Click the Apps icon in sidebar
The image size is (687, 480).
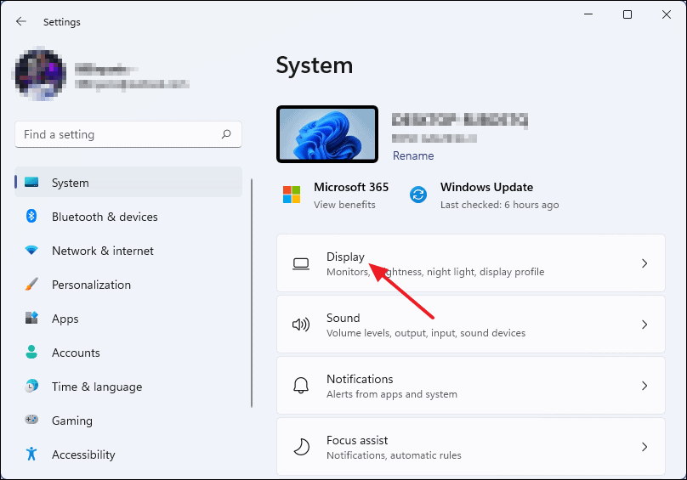(31, 318)
